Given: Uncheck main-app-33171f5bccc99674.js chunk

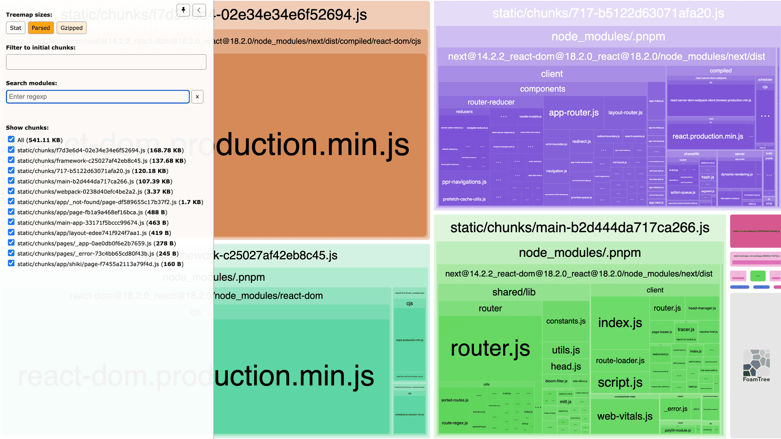Looking at the screenshot, I should click(11, 222).
